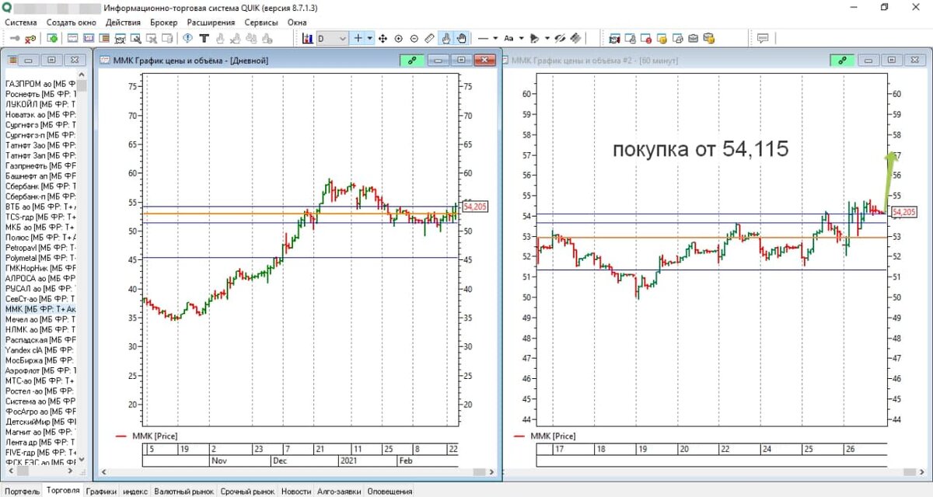Select Роснефть in the instrument list
Image resolution: width=933 pixels, height=497 pixels.
[x=40, y=93]
